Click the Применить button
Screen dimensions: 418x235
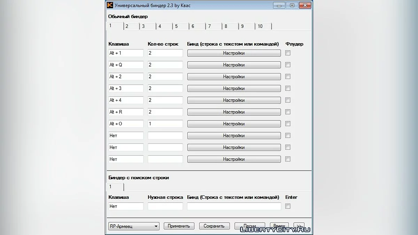click(179, 226)
